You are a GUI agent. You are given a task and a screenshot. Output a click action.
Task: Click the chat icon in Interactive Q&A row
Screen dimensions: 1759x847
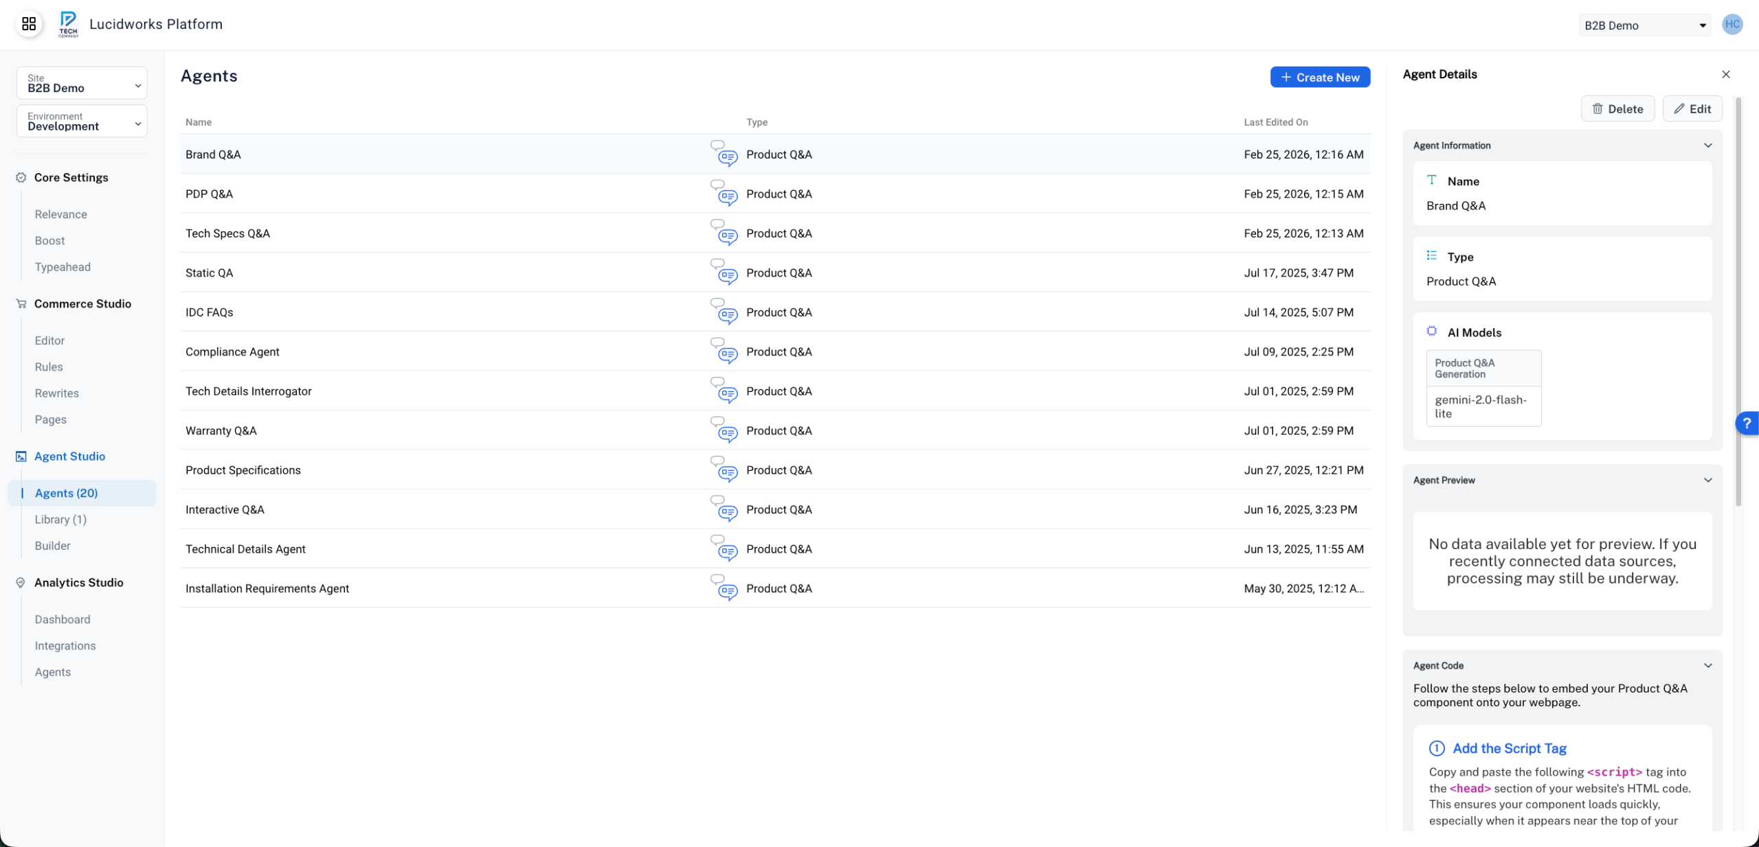coord(724,509)
